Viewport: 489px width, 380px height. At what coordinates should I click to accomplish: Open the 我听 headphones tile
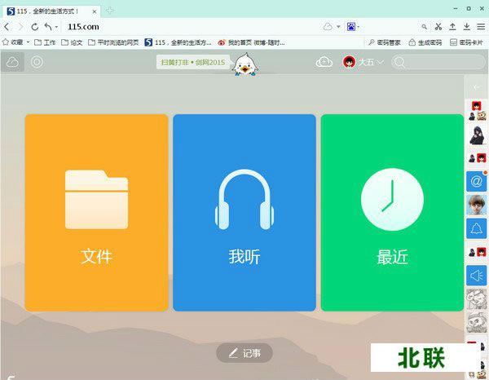point(244,212)
